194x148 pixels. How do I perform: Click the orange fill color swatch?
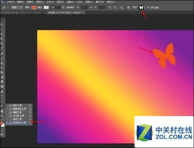click(x=34, y=8)
